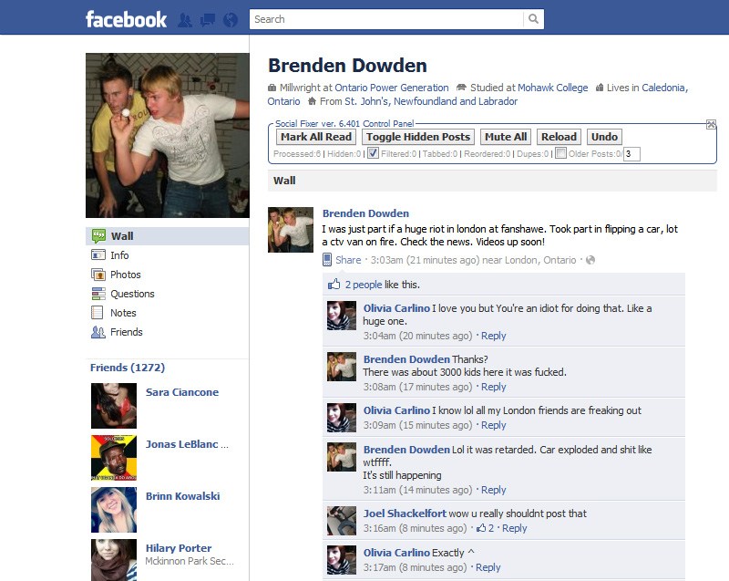
Task: Open friend requests icon in header
Action: pos(185,20)
